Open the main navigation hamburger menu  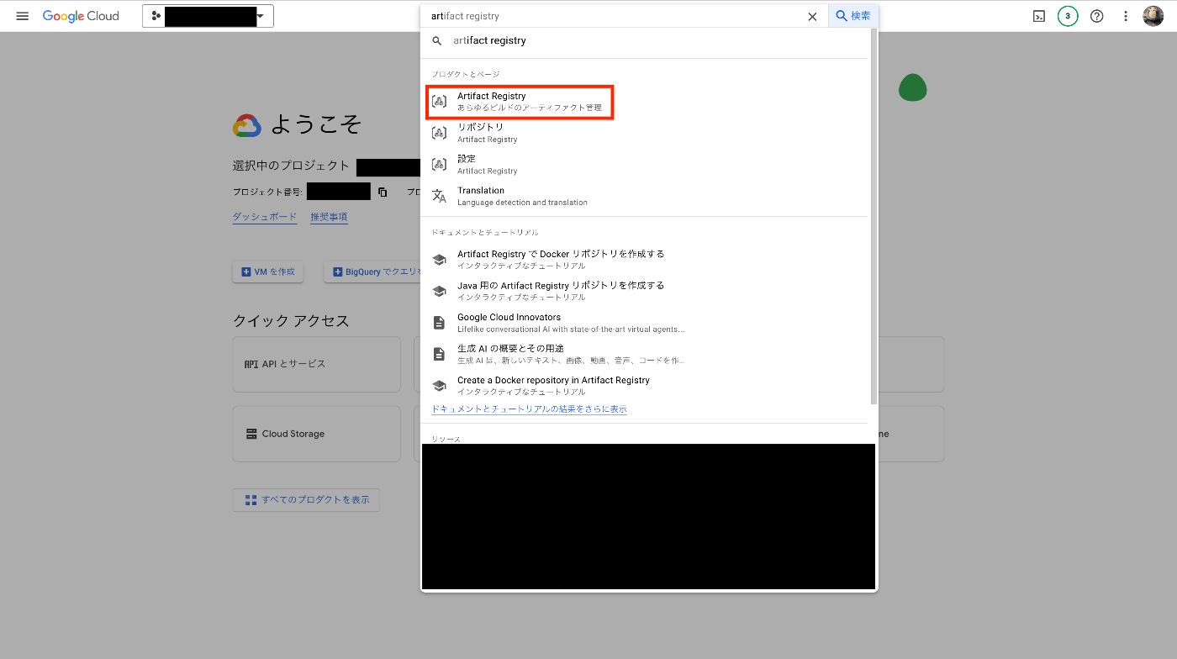click(x=23, y=16)
